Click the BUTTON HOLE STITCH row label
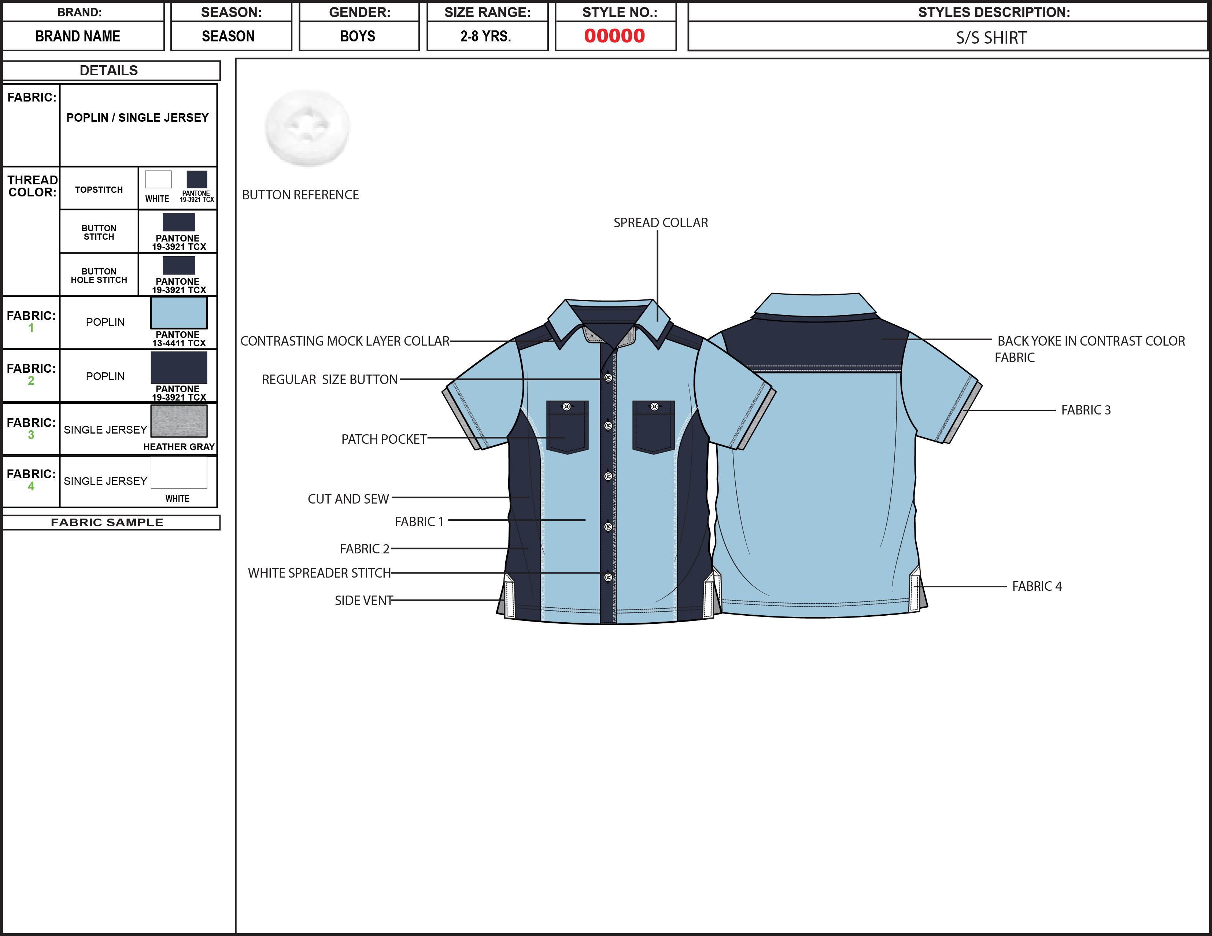This screenshot has height=936, width=1212. pyautogui.click(x=99, y=276)
